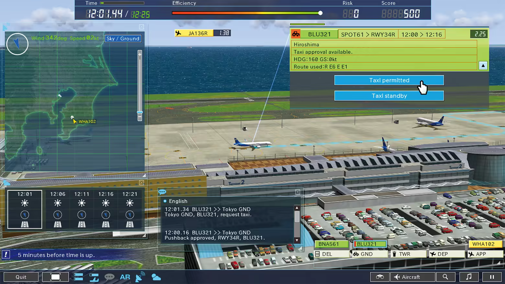This screenshot has height=284, width=505.
Task: Toggle the chat bubble communication log
Action: click(109, 277)
